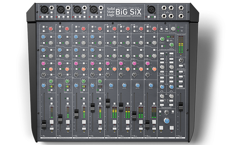227x145 pixels.
Task: Adjust the channel 3 green compressor threshold knob
Action: (x=84, y=81)
